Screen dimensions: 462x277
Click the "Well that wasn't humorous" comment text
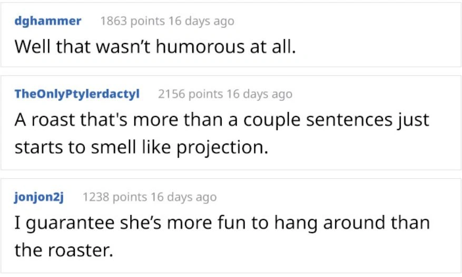click(155, 47)
